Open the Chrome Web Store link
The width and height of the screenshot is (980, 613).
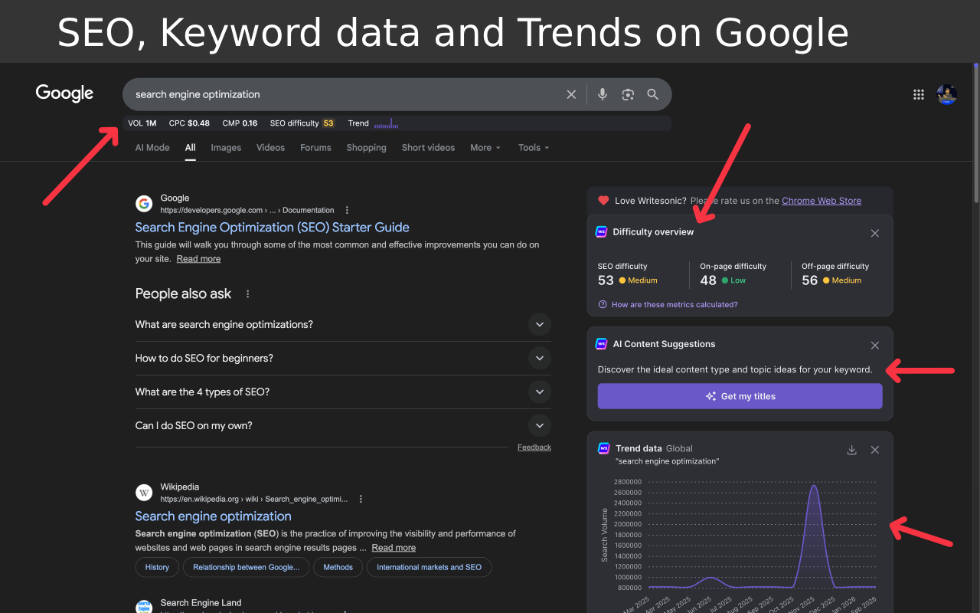pyautogui.click(x=822, y=201)
